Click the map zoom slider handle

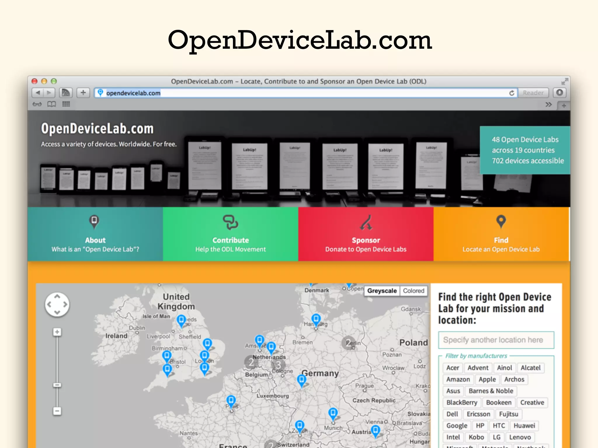pyautogui.click(x=57, y=385)
